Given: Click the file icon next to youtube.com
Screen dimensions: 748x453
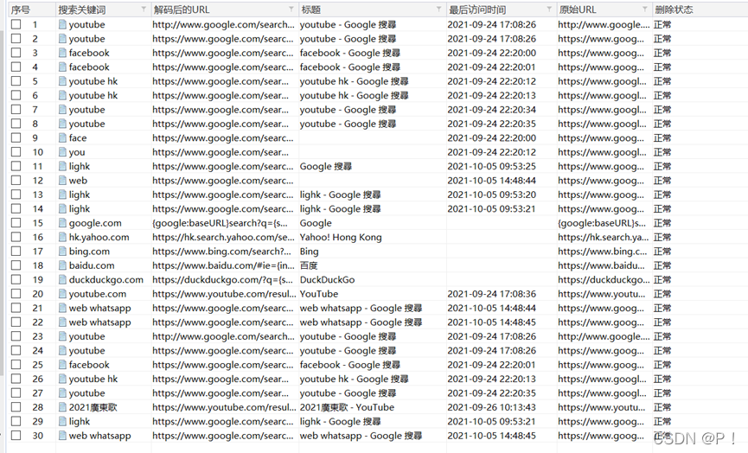Looking at the screenshot, I should 62,294.
